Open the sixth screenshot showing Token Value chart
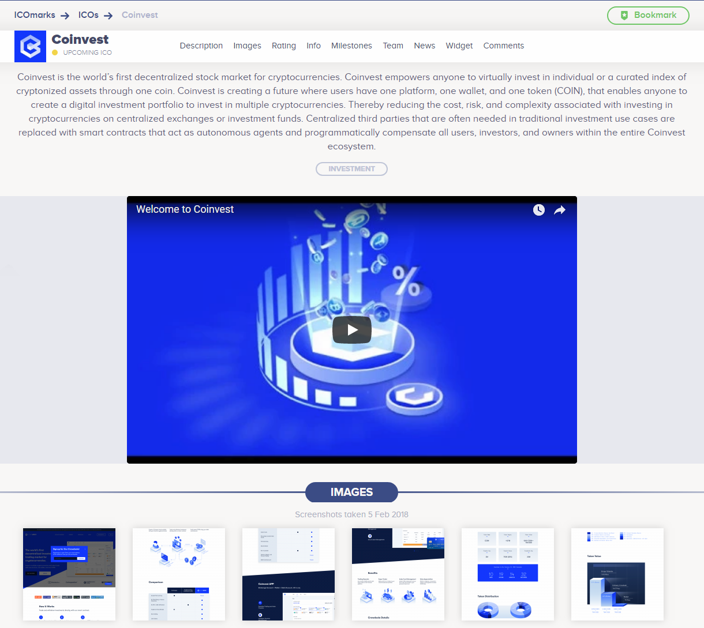 (617, 574)
